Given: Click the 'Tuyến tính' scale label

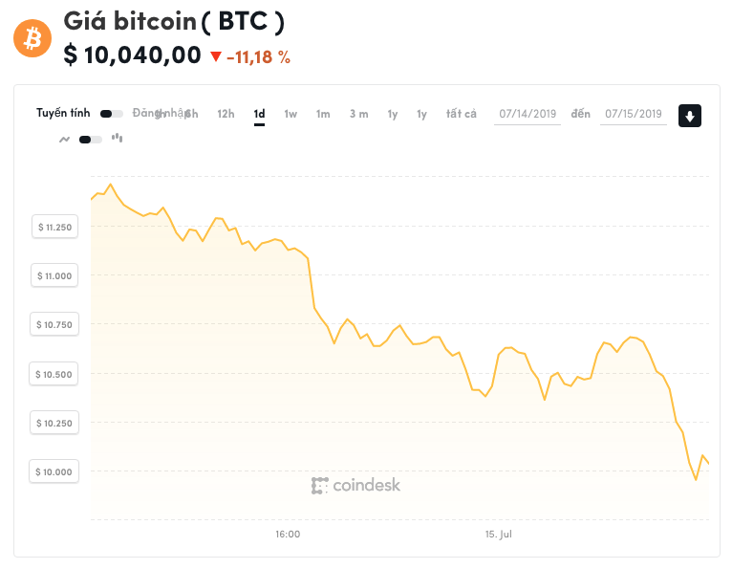Looking at the screenshot, I should (63, 113).
